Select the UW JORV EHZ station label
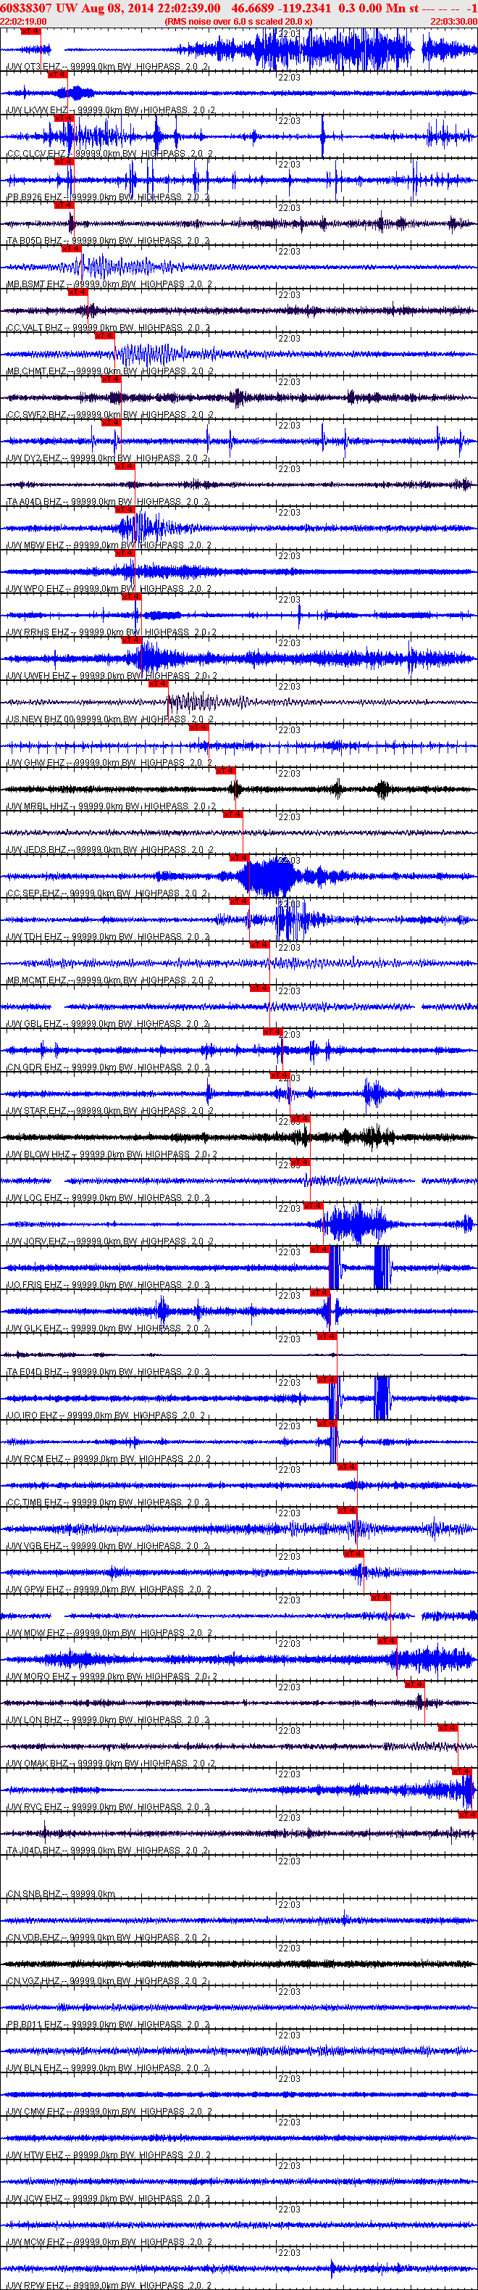This screenshot has height=2290, width=478. [x=109, y=1242]
